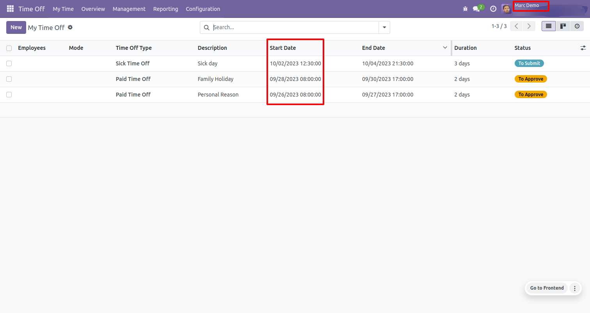
Task: Click 2 days duration in Personal Reason row
Action: [462, 95]
